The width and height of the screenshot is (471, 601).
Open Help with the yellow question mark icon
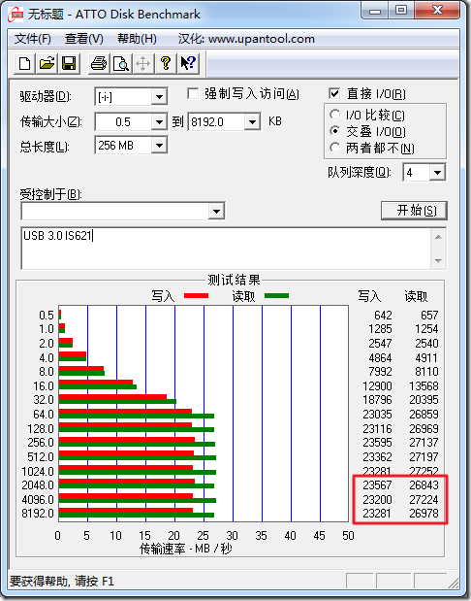pyautogui.click(x=166, y=63)
